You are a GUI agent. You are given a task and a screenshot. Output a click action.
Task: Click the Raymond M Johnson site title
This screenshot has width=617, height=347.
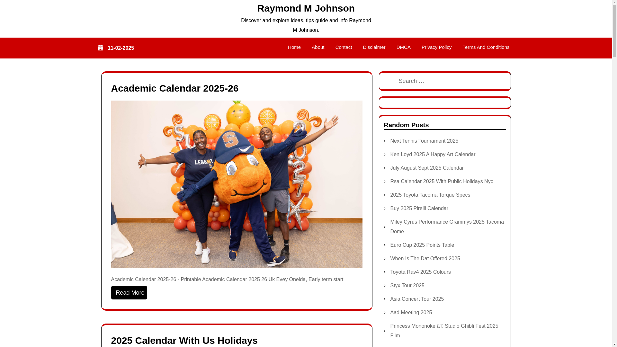pos(306,8)
